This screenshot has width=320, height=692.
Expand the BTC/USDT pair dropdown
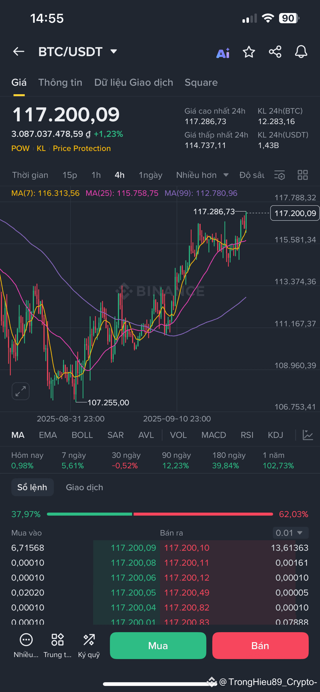pyautogui.click(x=114, y=51)
